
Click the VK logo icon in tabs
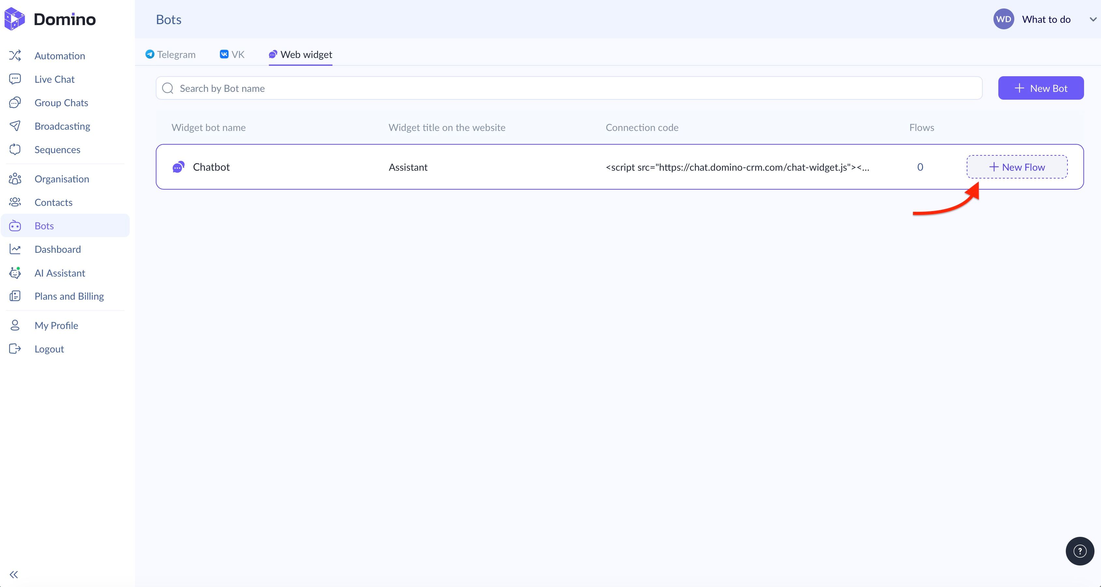pos(224,54)
